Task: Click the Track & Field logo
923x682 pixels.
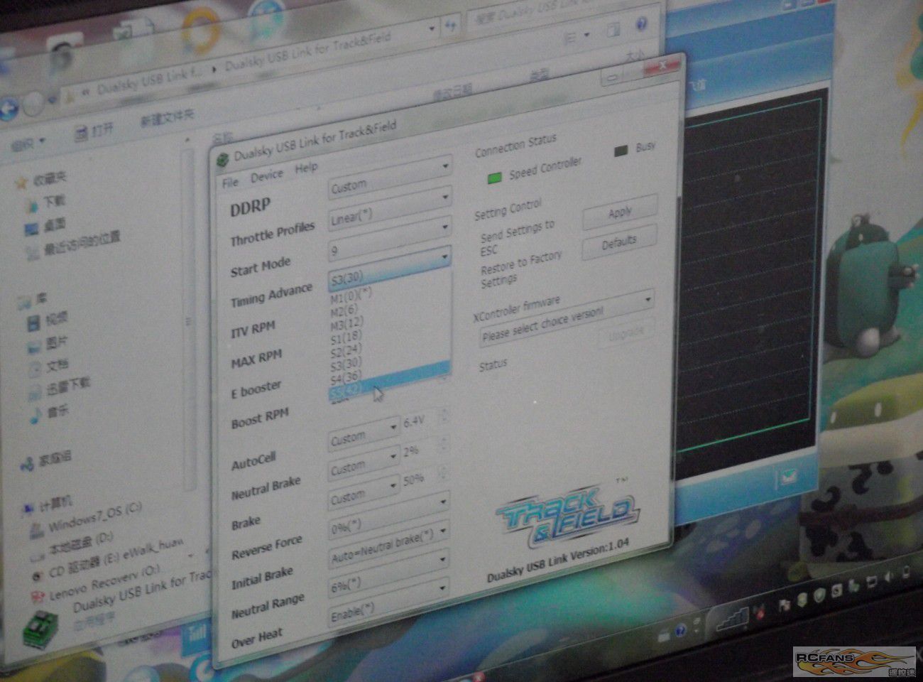Action: 567,516
